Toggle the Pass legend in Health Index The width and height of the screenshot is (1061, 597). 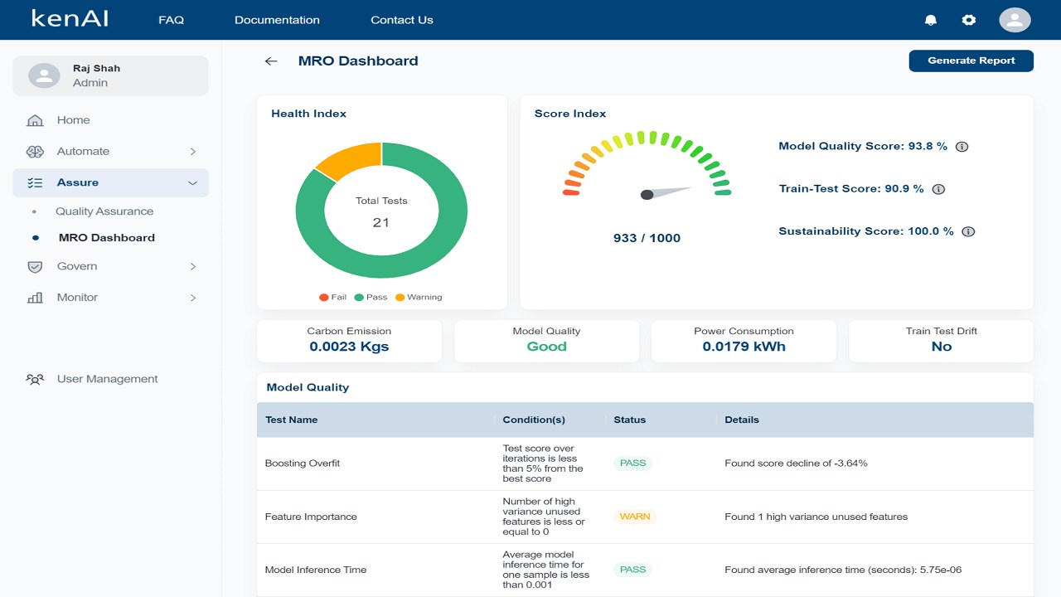pyautogui.click(x=371, y=297)
